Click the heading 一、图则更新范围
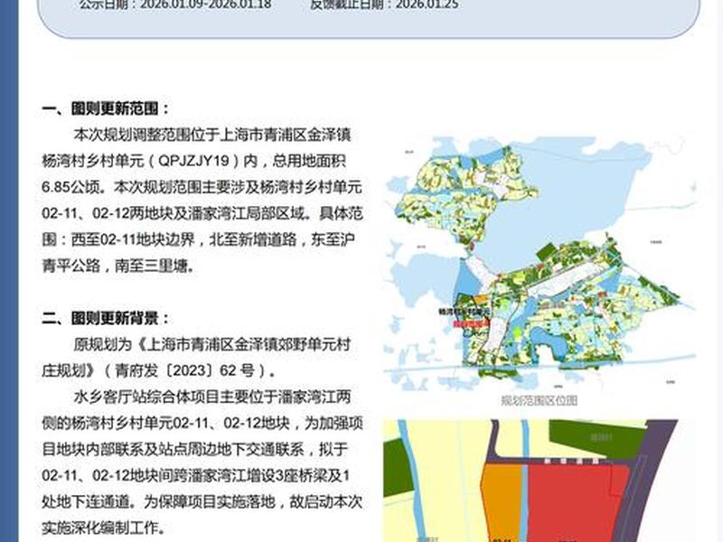The height and width of the screenshot is (542, 723). (106, 109)
